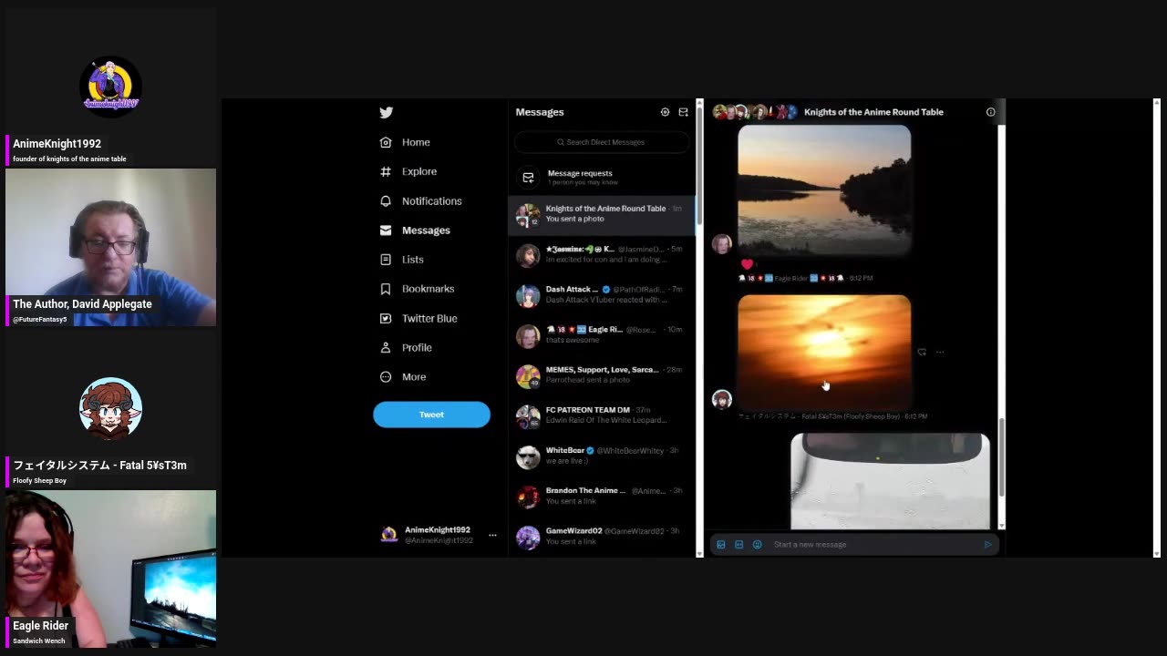
Task: Open Messages settings gear icon
Action: coord(665,112)
